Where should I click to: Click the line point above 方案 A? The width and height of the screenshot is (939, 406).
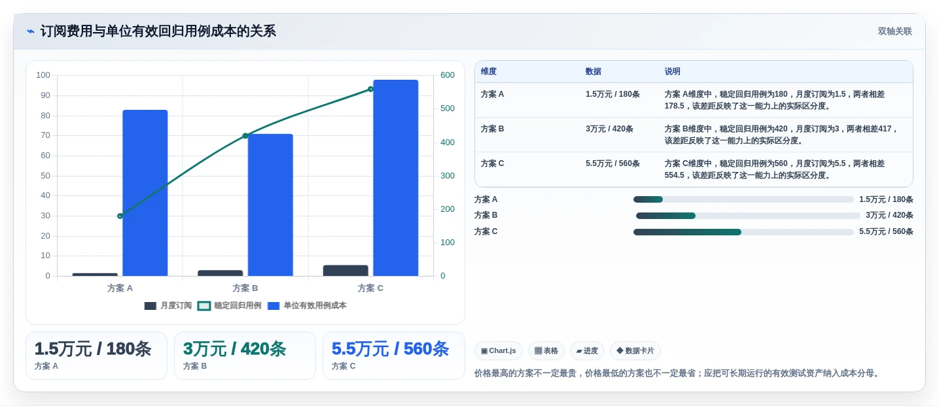120,216
